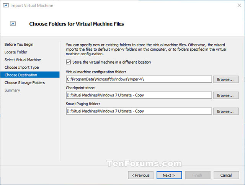Click the wizard header icon beside Choose Folders heading

pos(13,24)
